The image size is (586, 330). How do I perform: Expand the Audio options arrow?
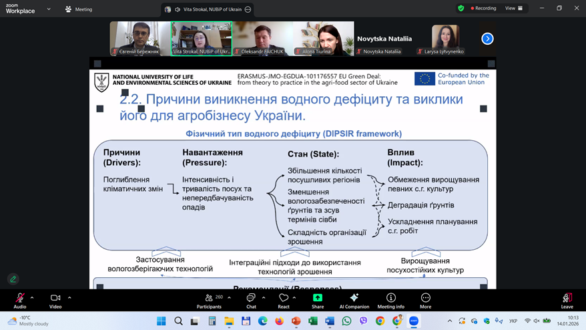click(x=33, y=298)
